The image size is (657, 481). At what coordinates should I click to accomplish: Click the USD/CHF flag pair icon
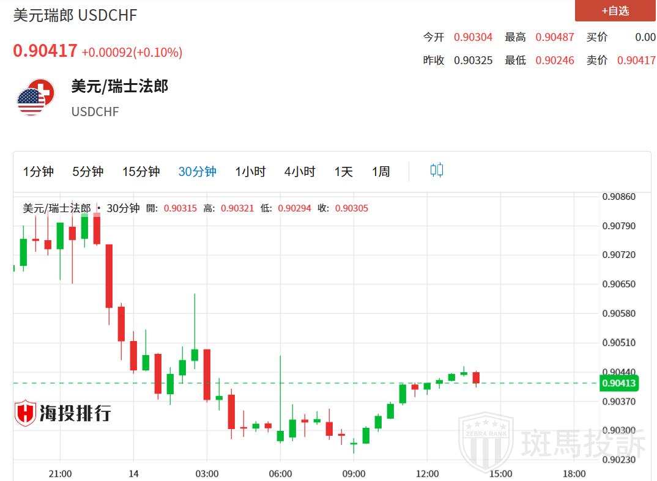(x=35, y=97)
